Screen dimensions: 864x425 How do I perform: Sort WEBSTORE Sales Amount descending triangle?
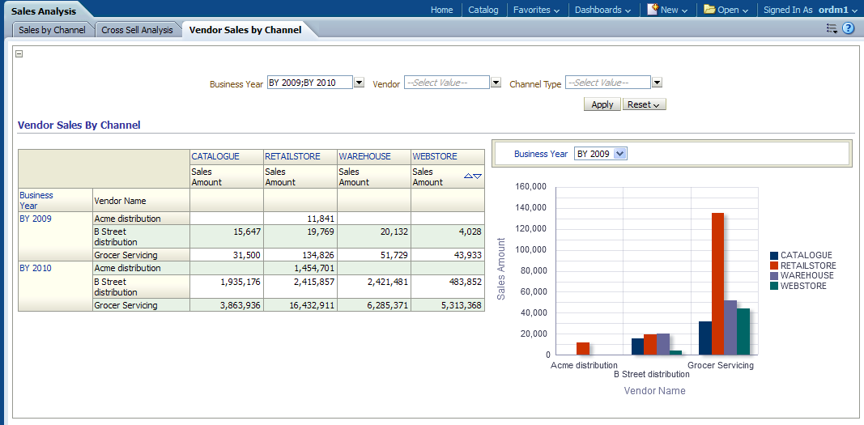click(x=478, y=176)
